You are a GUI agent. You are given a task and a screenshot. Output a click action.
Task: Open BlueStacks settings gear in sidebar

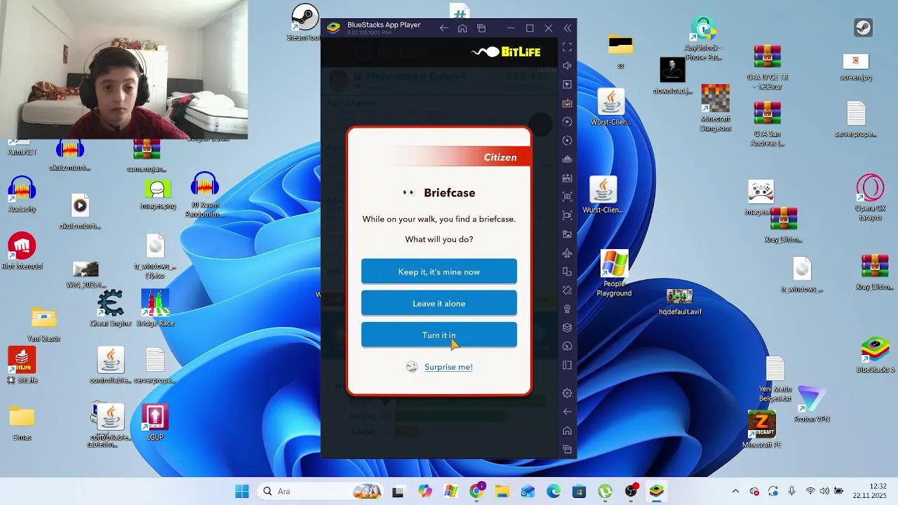[x=568, y=393]
